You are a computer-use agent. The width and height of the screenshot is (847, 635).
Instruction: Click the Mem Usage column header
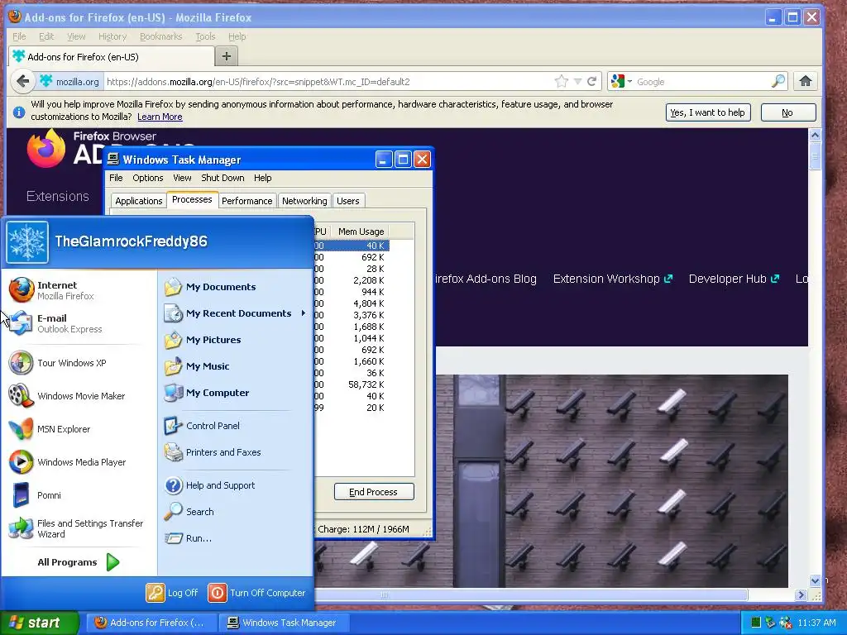(x=361, y=232)
